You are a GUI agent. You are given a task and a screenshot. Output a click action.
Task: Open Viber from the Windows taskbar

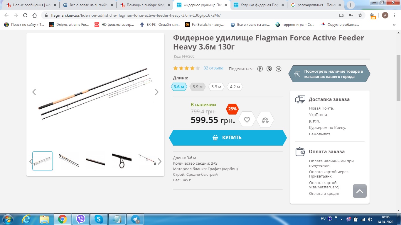(80, 219)
